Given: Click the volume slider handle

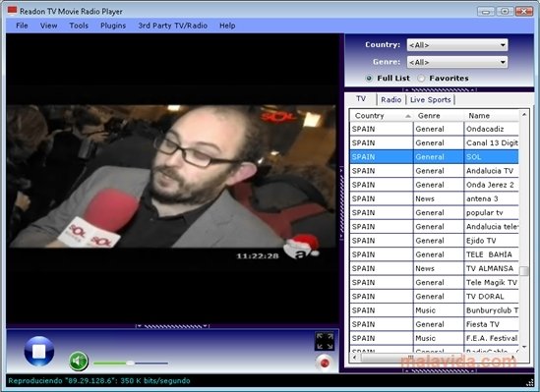Looking at the screenshot, I should coord(130,363).
